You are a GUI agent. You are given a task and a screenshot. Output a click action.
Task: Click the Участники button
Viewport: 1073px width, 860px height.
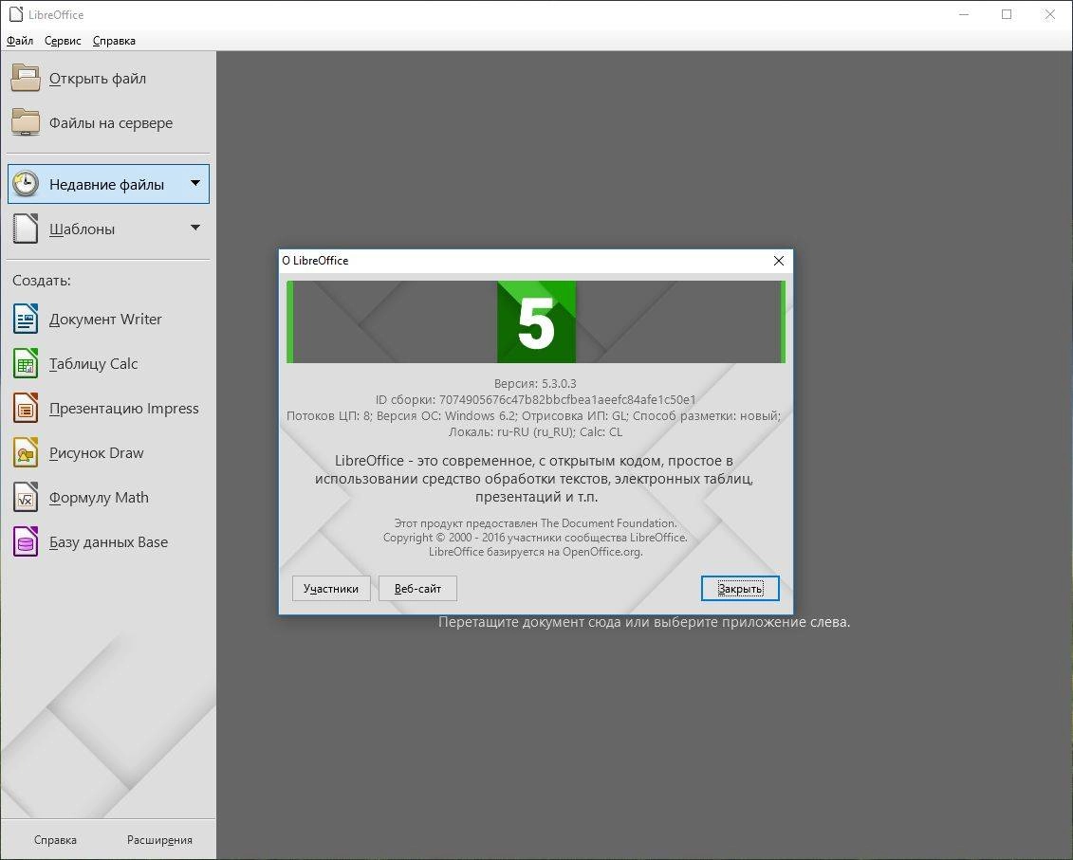tap(331, 589)
